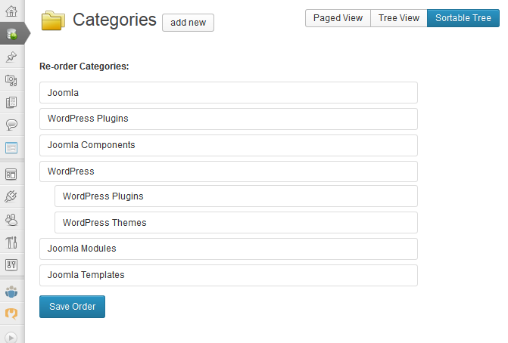Open the Comments speech bubble icon

coord(11,125)
